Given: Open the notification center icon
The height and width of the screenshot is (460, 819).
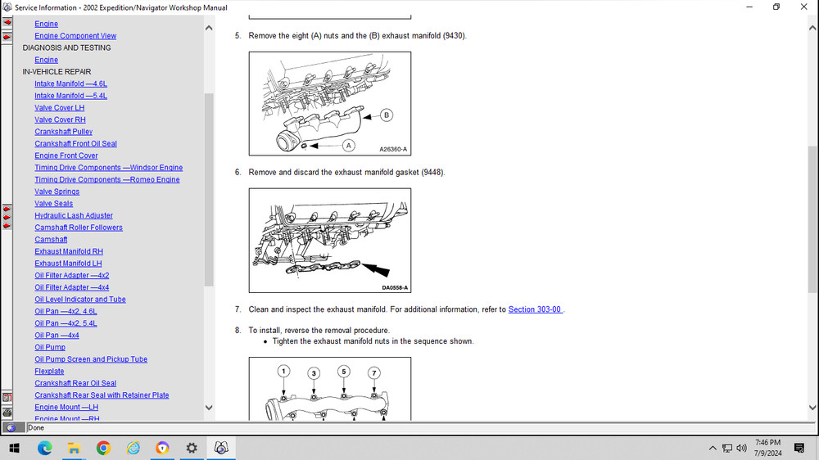Looking at the screenshot, I should [799, 448].
